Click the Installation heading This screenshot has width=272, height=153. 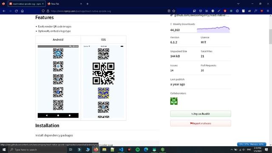pyautogui.click(x=47, y=125)
